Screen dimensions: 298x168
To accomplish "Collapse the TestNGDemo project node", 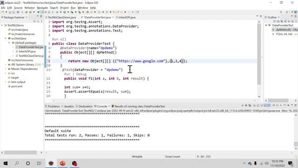I will tap(2, 25).
